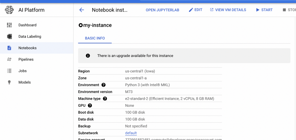The width and height of the screenshot is (296, 140).
Task: Open the Jobs page
Action: (x=37, y=71)
